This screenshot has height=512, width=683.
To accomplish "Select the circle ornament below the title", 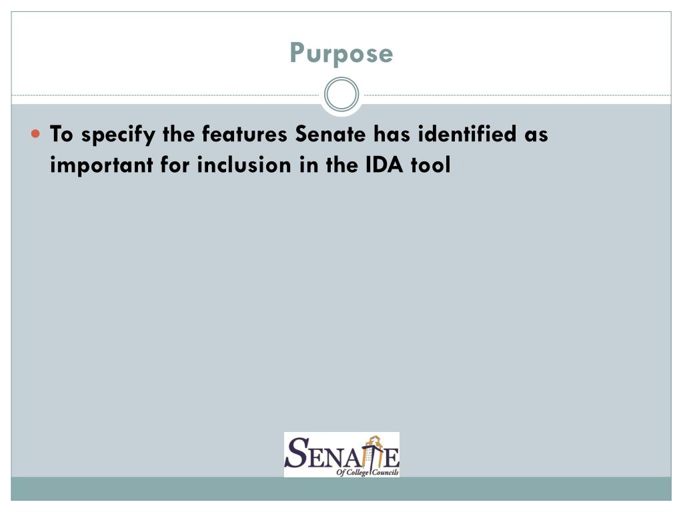I will pos(341,95).
